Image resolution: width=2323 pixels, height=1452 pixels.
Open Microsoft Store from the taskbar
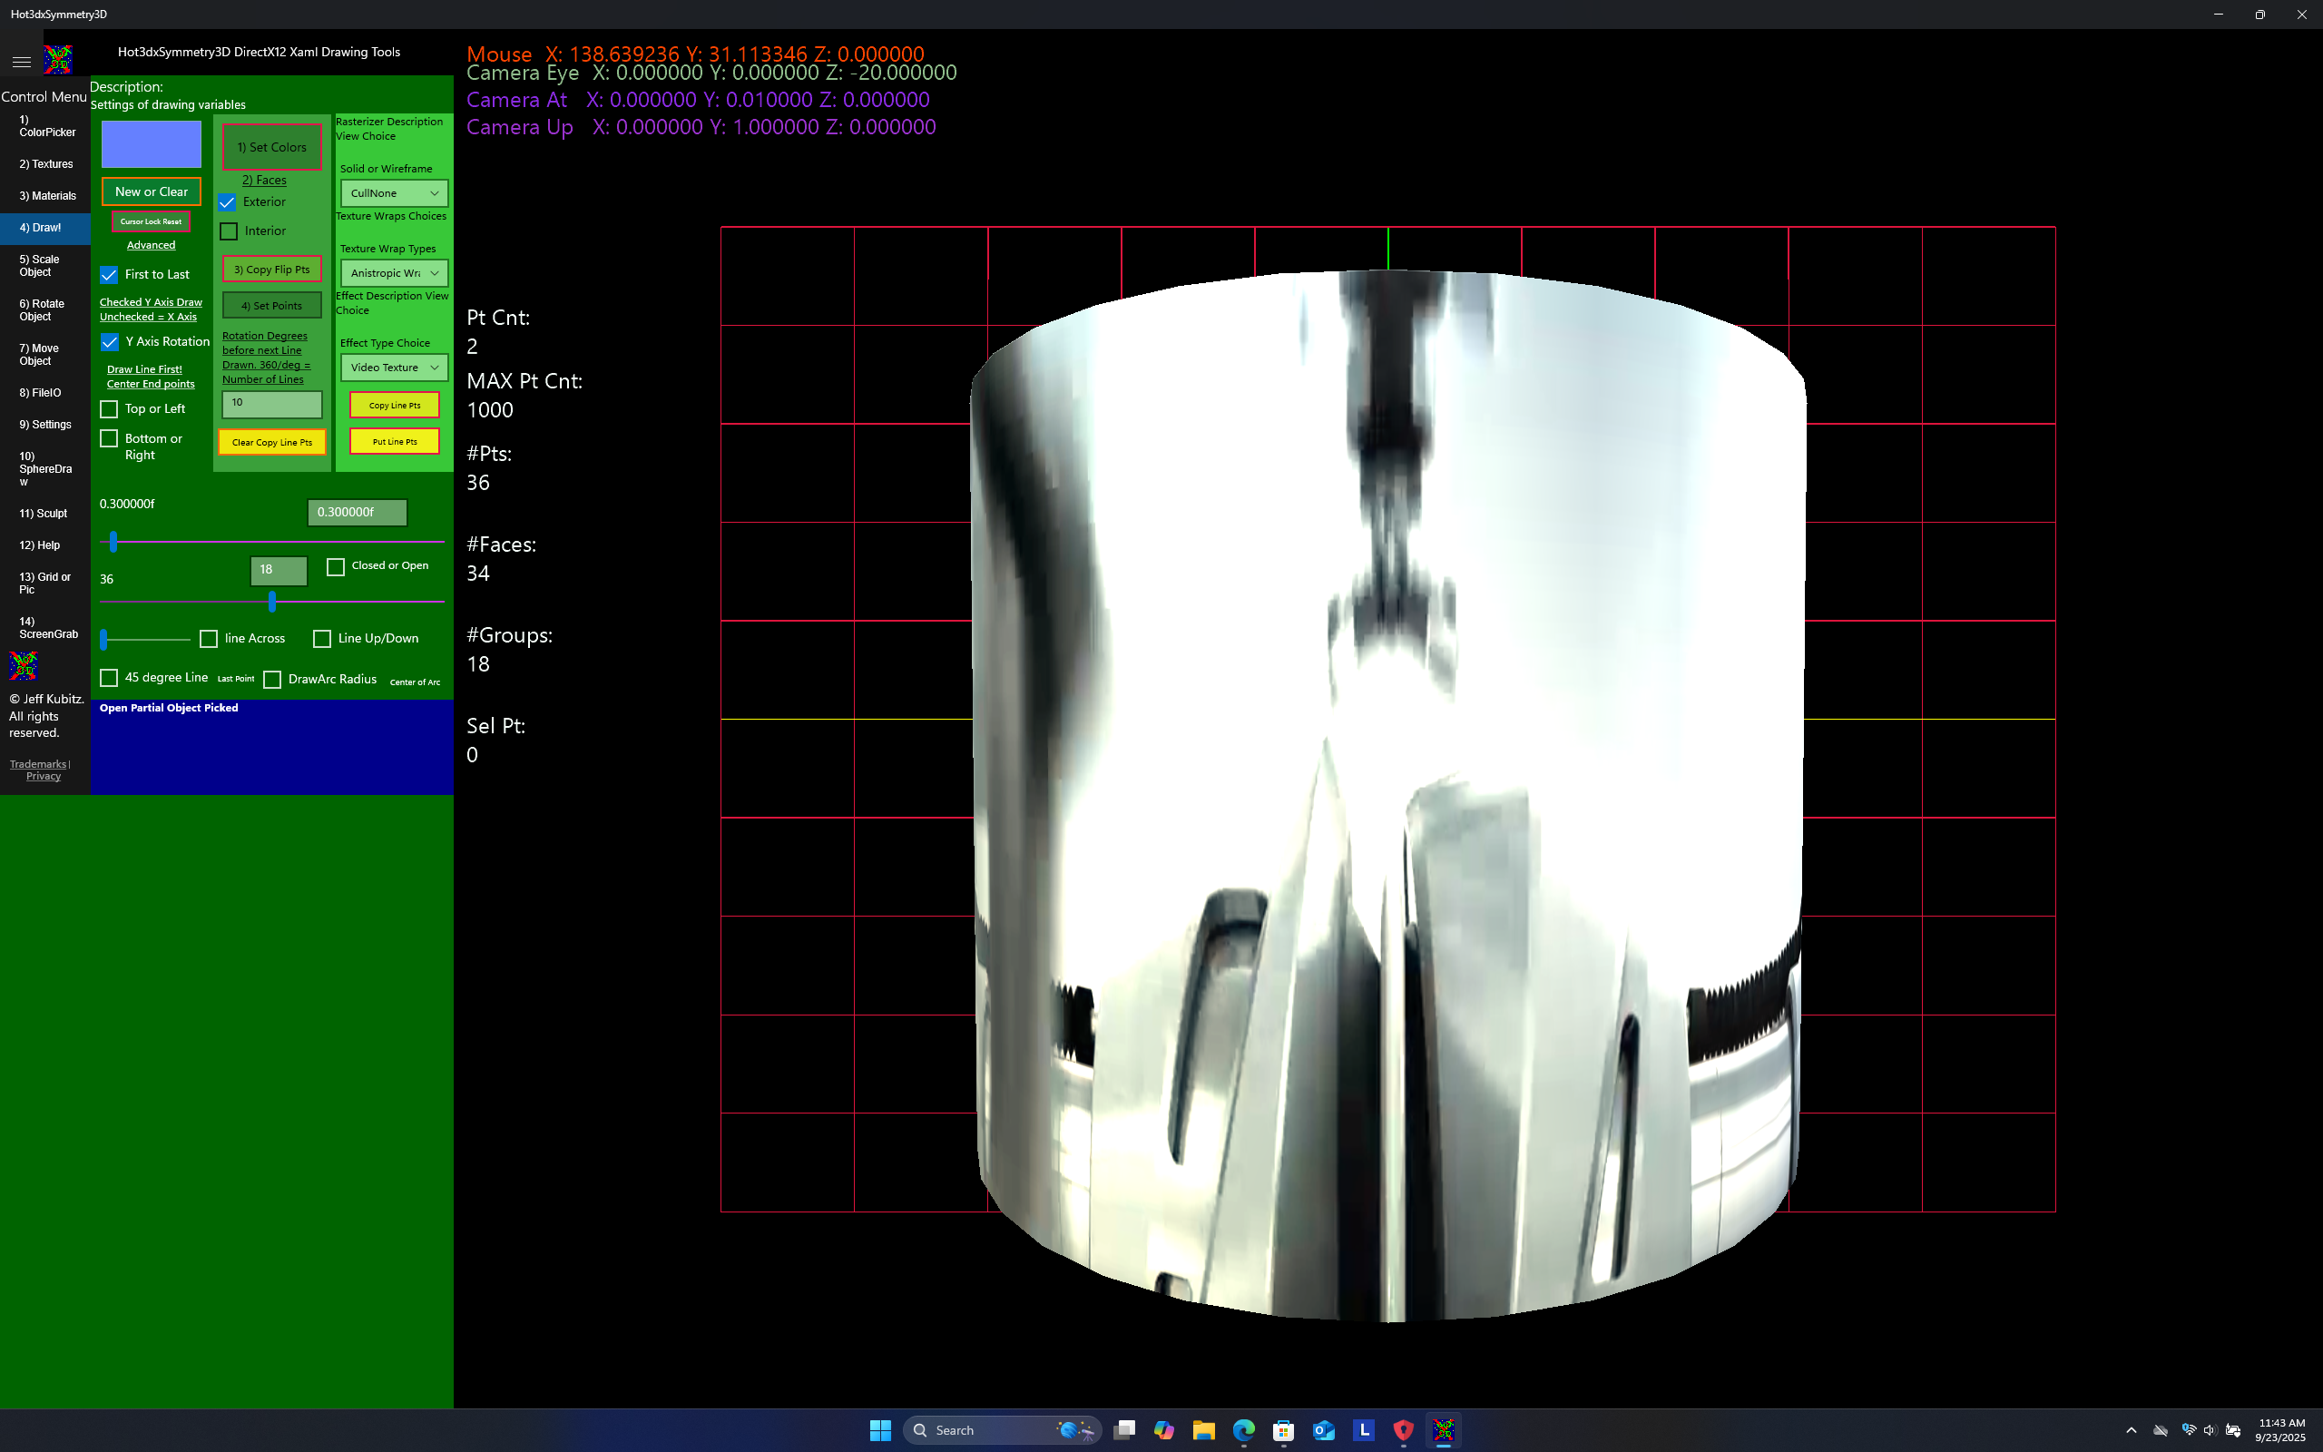1283,1430
